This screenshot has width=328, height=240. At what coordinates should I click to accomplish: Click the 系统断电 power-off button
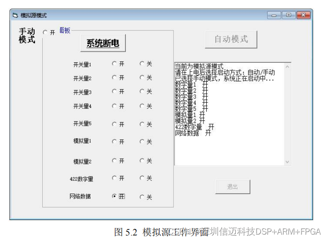[x=103, y=44]
